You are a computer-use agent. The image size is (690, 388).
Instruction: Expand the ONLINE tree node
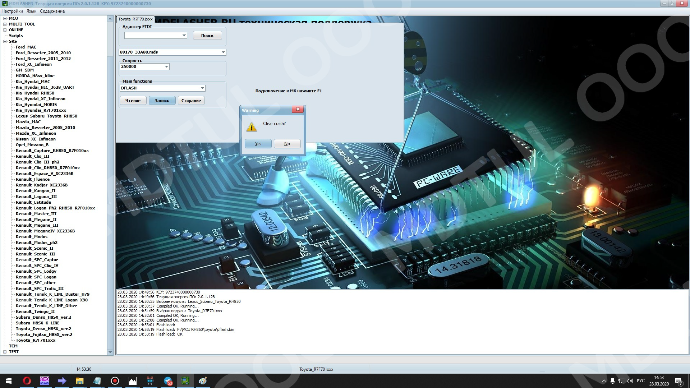[5, 30]
